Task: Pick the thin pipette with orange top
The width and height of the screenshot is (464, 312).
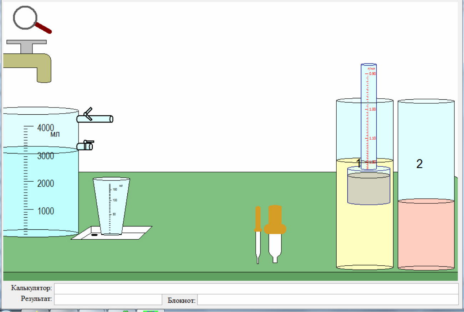Action: point(258,235)
